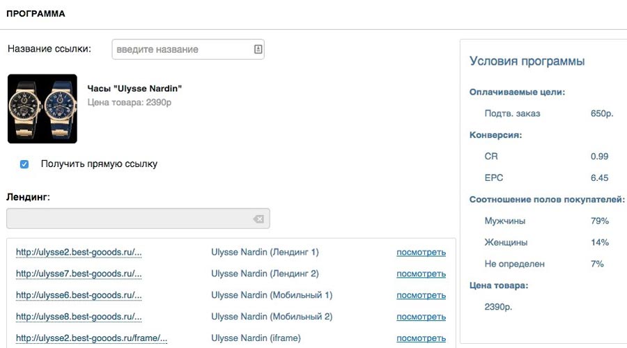Click "посмотреть" for the iframe row
Viewport: 627px width, 348px height.
(x=421, y=338)
